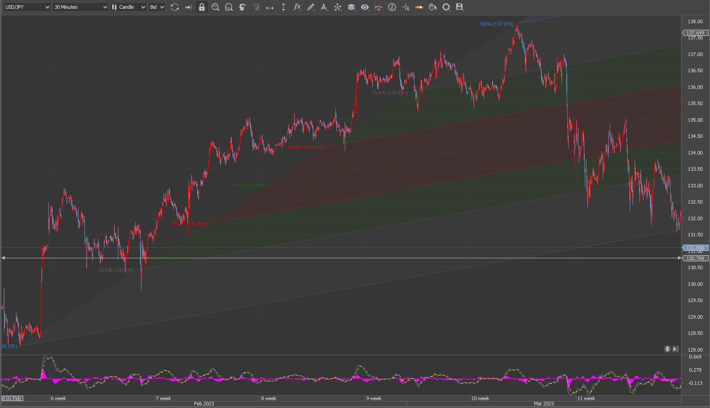
Task: Click the vertical autoscale button on chart
Action: [x=668, y=349]
